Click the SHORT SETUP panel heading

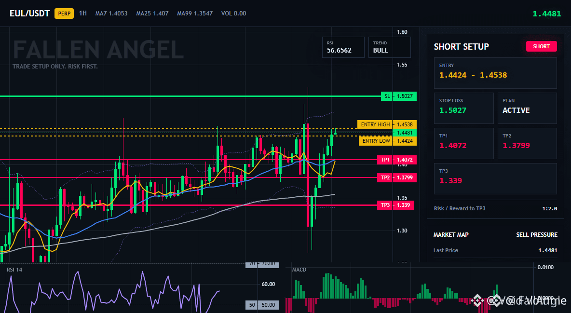461,47
